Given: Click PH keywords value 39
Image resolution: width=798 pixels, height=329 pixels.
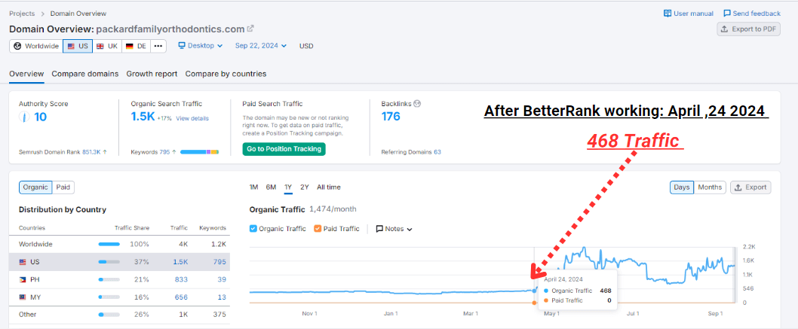Looking at the screenshot, I should [x=222, y=280].
